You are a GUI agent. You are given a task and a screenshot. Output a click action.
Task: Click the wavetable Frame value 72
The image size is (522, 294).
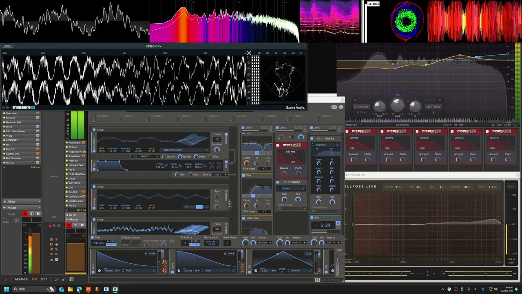point(217,139)
